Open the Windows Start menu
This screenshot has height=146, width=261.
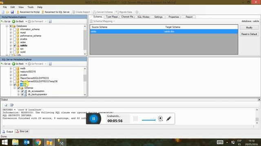coord(4,142)
